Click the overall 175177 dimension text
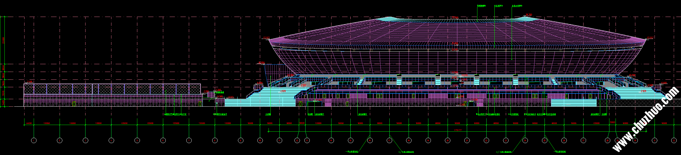 (x=458, y=130)
